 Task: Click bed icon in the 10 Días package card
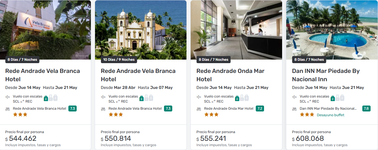point(103,109)
